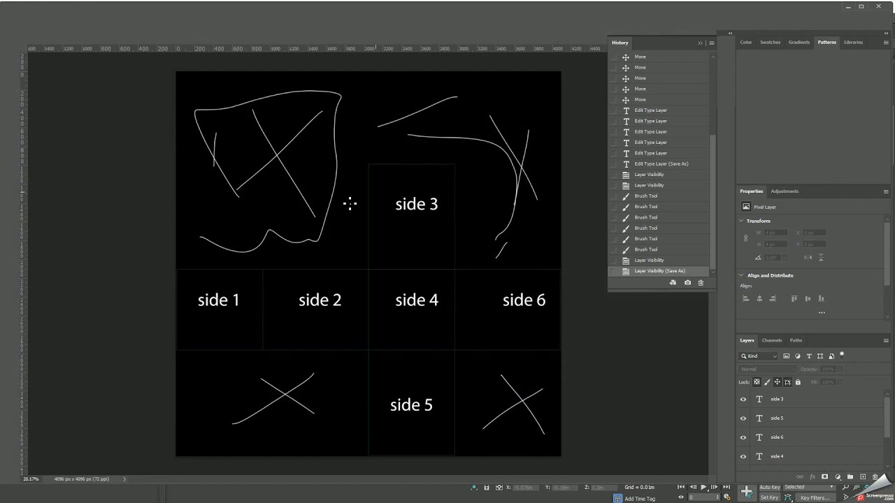Click the Play animation button
Screen dimensions: 895x503
pyautogui.click(x=703, y=487)
